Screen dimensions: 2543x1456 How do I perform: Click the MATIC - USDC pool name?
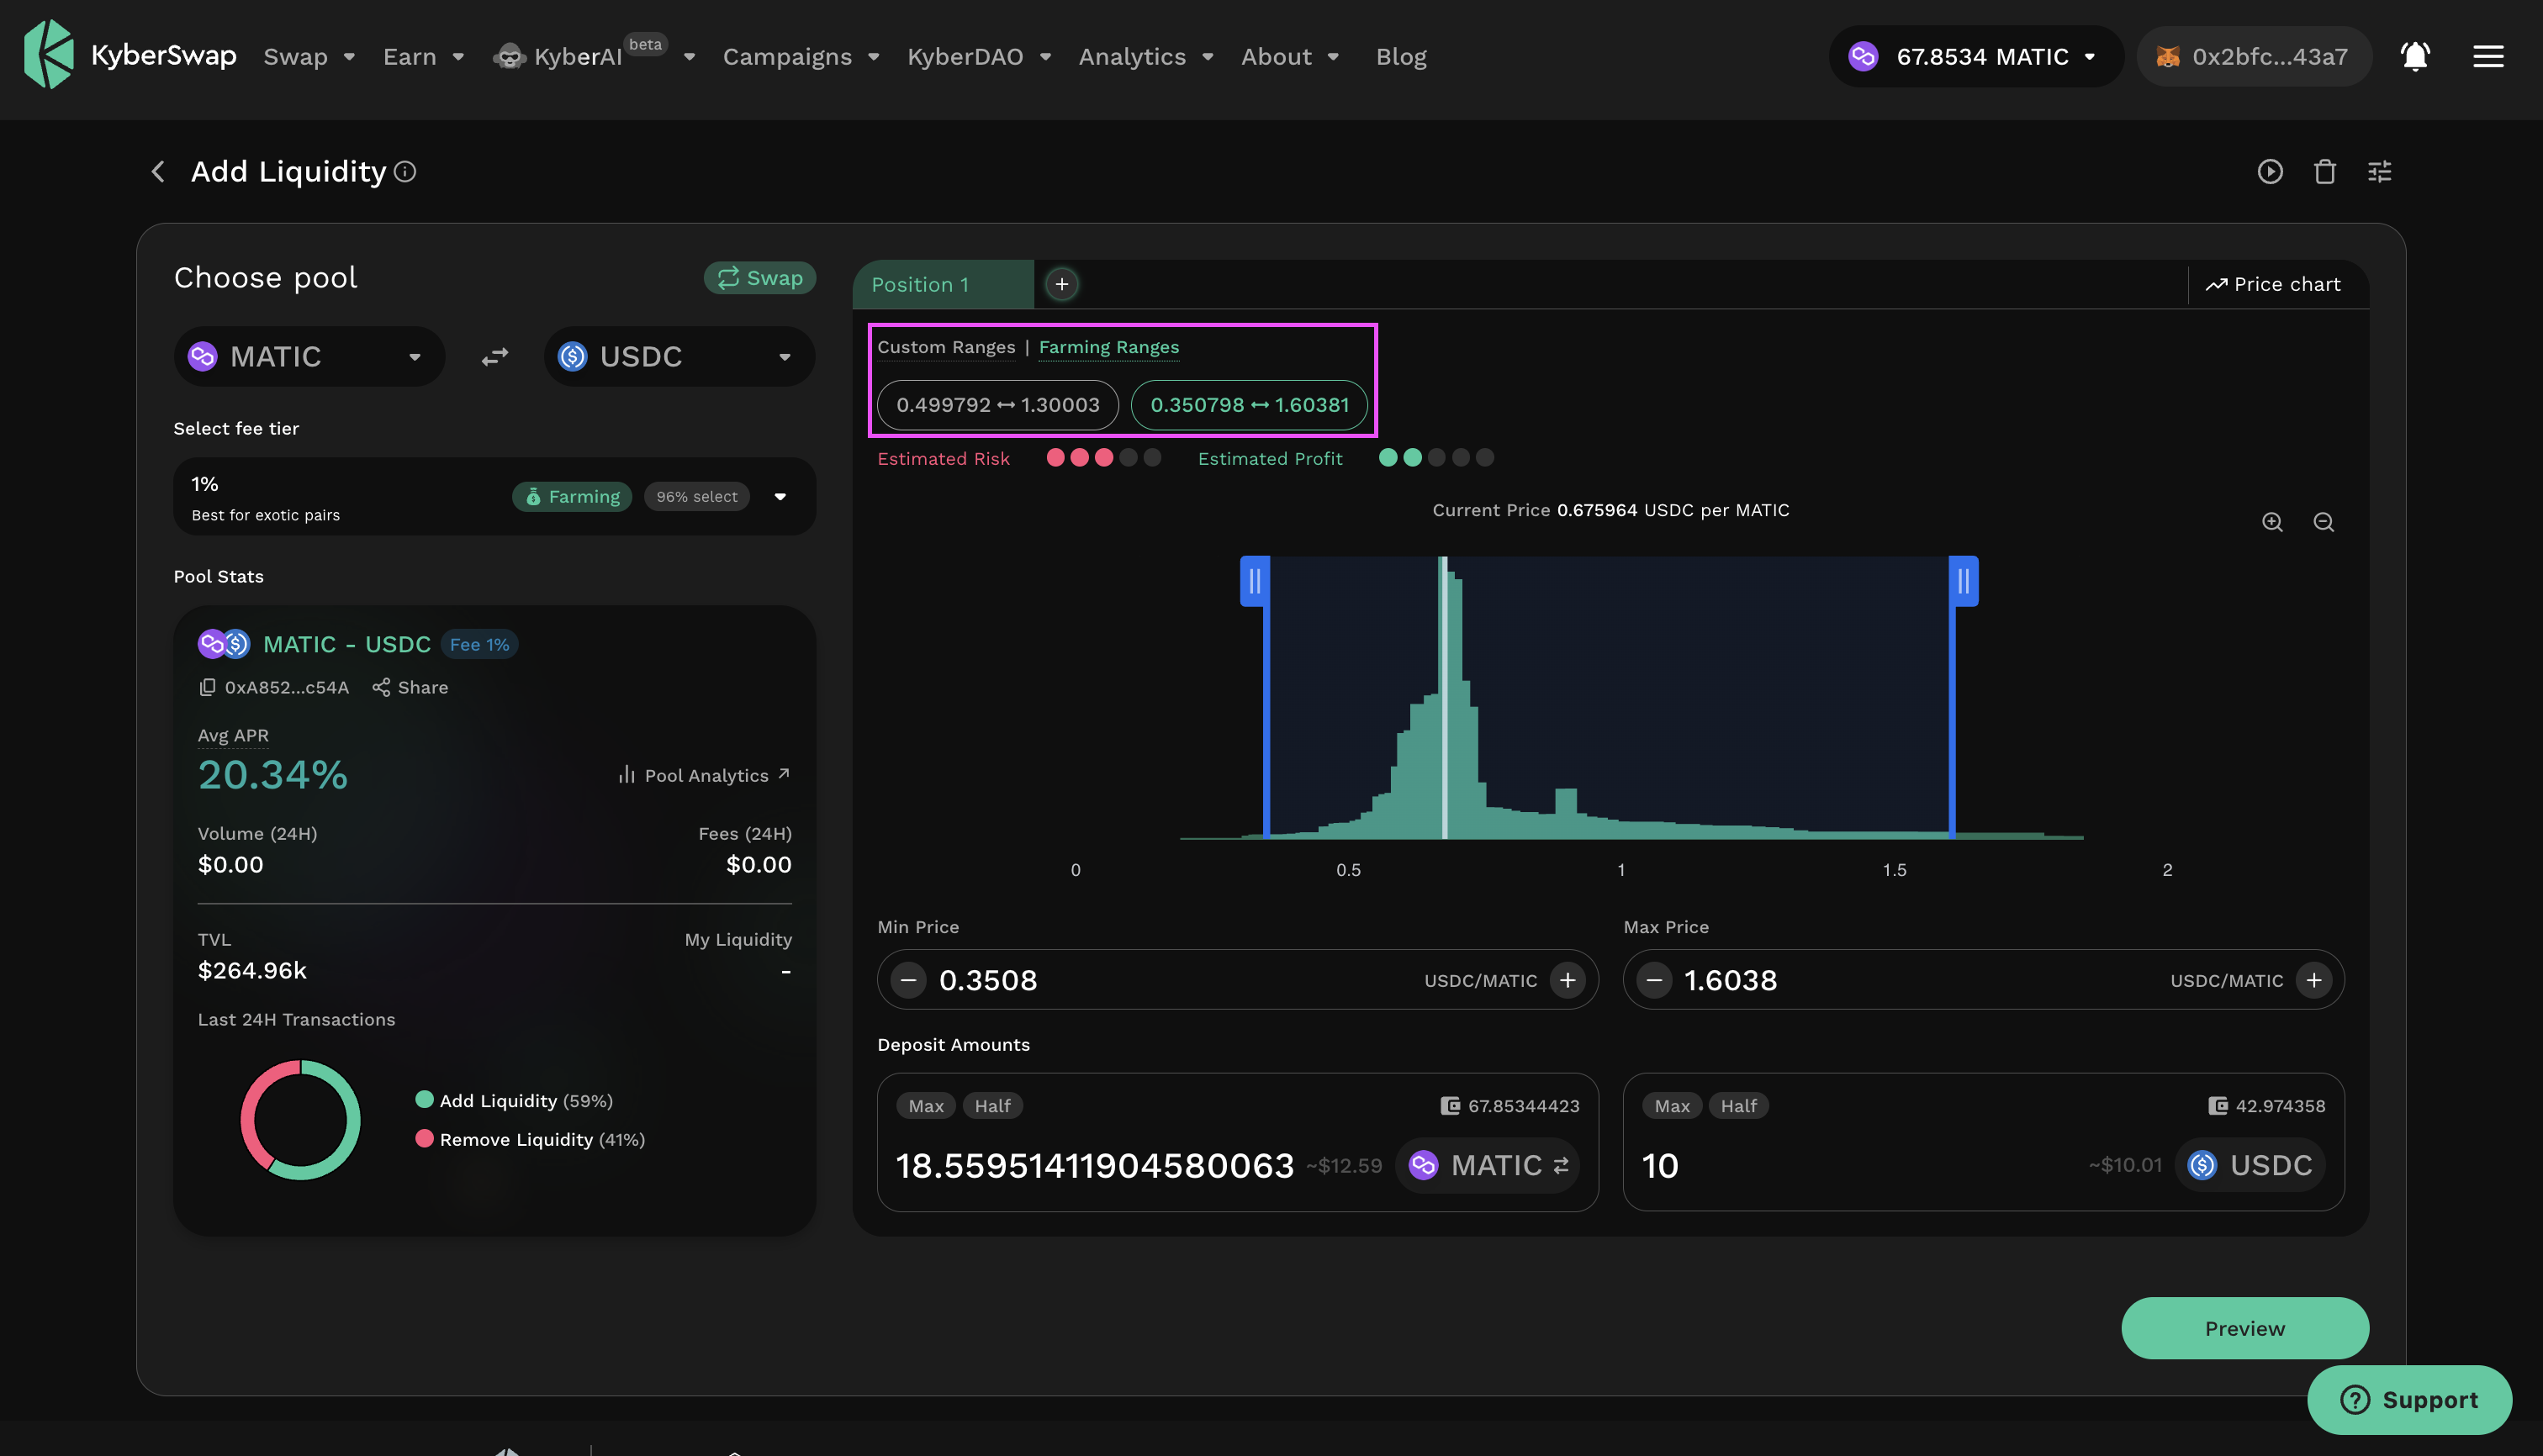(x=347, y=644)
